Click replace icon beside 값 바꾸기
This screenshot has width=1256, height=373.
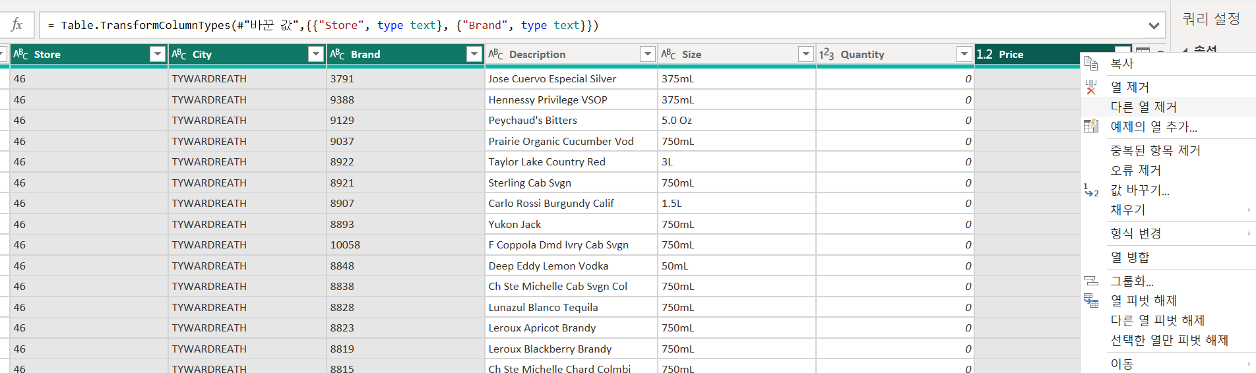click(x=1091, y=190)
